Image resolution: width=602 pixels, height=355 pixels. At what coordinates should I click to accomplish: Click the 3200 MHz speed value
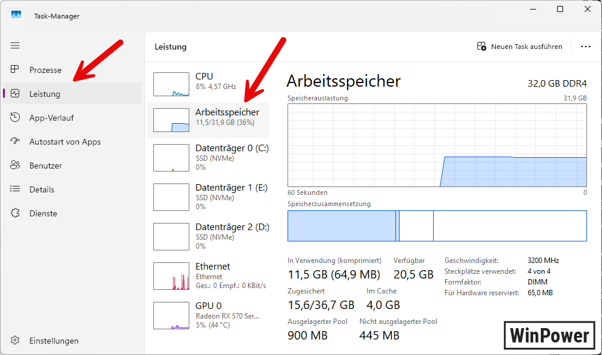coord(543,261)
